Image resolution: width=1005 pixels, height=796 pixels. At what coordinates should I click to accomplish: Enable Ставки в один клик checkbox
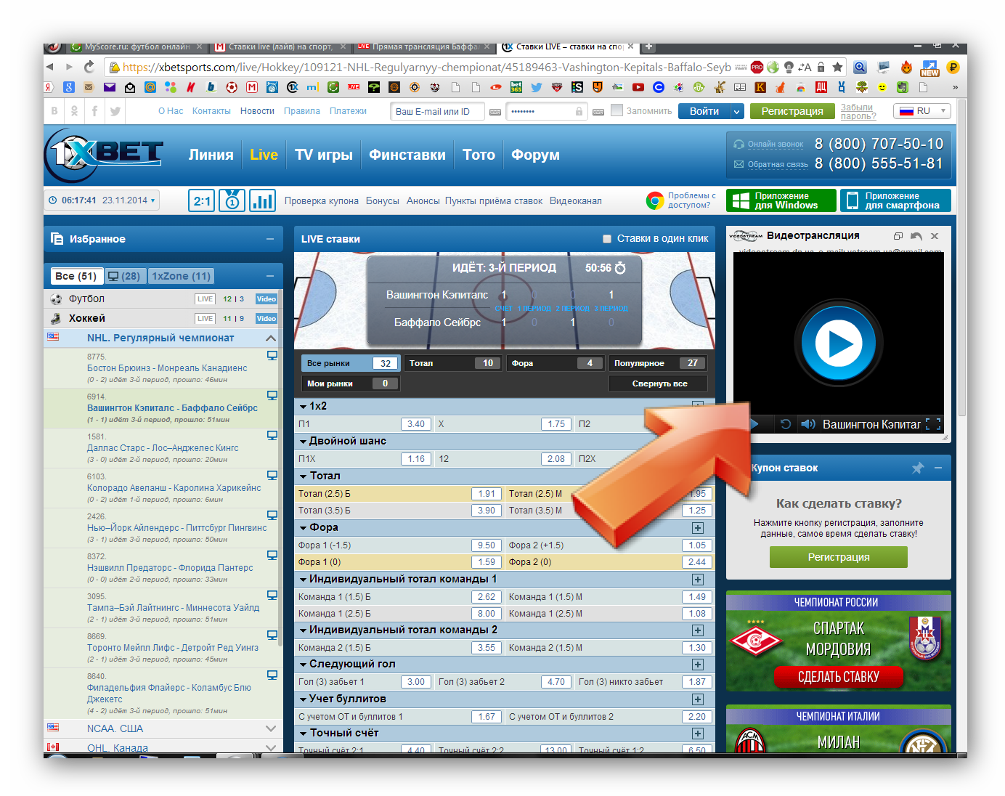pyautogui.click(x=607, y=239)
